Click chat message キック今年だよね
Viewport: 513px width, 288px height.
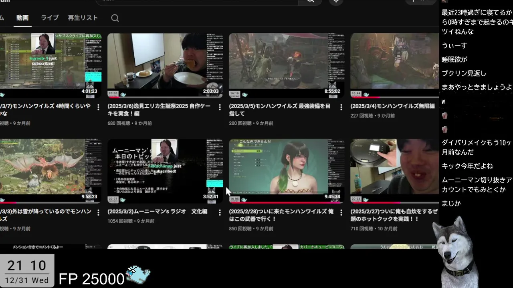tap(467, 166)
